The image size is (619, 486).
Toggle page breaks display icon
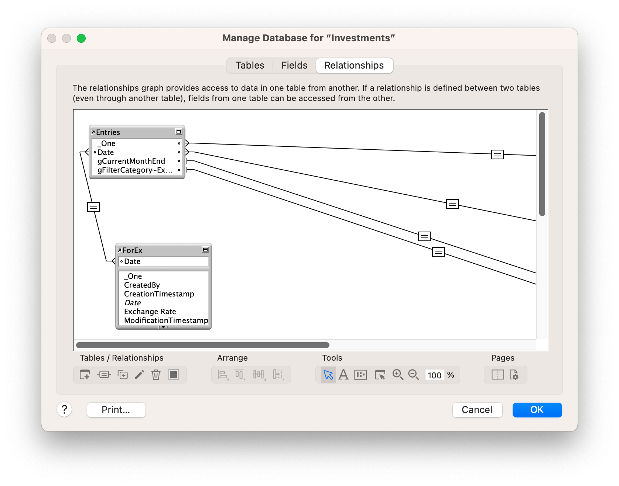(497, 375)
